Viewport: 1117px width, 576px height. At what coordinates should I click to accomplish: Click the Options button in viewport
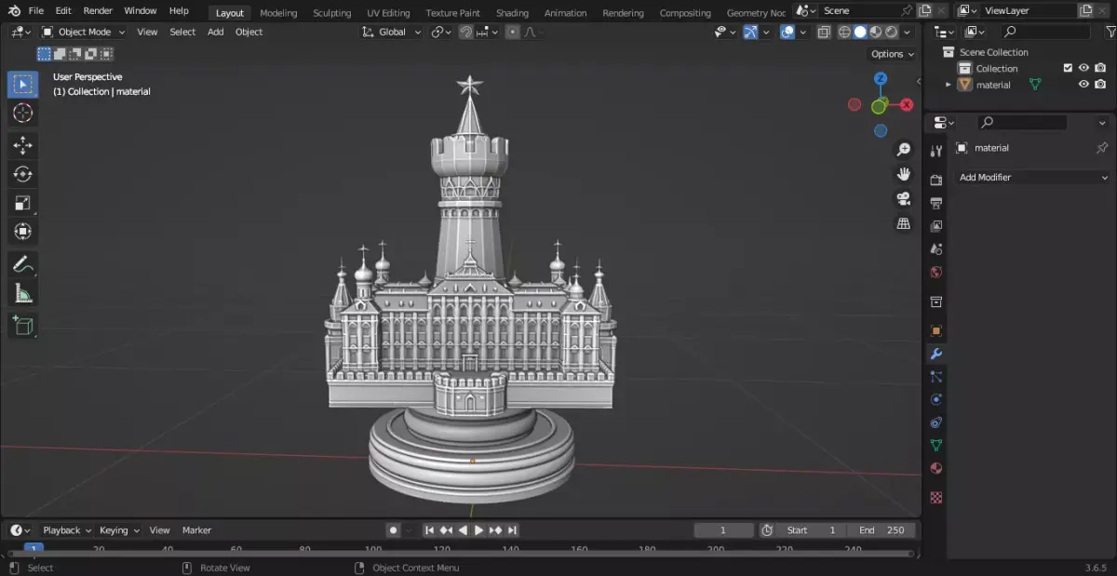892,54
